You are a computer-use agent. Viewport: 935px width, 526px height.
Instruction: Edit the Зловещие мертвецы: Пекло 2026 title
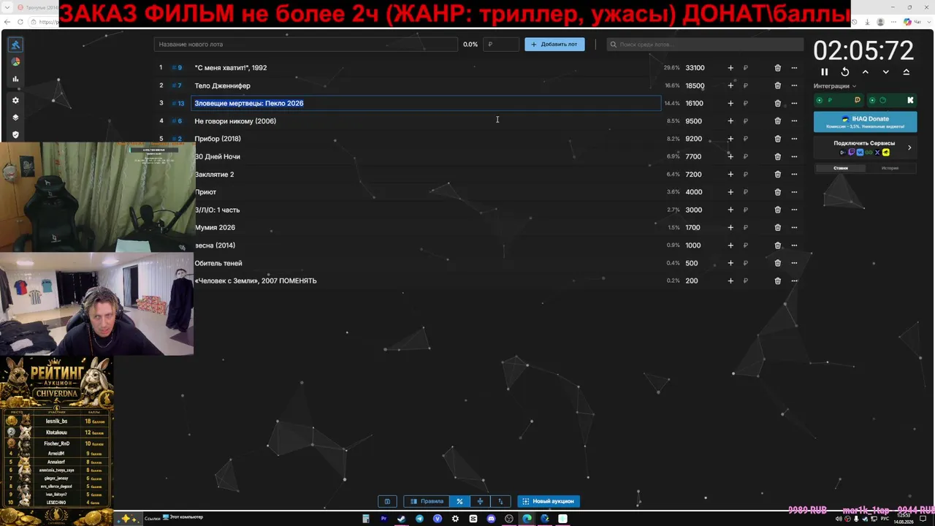[427, 103]
